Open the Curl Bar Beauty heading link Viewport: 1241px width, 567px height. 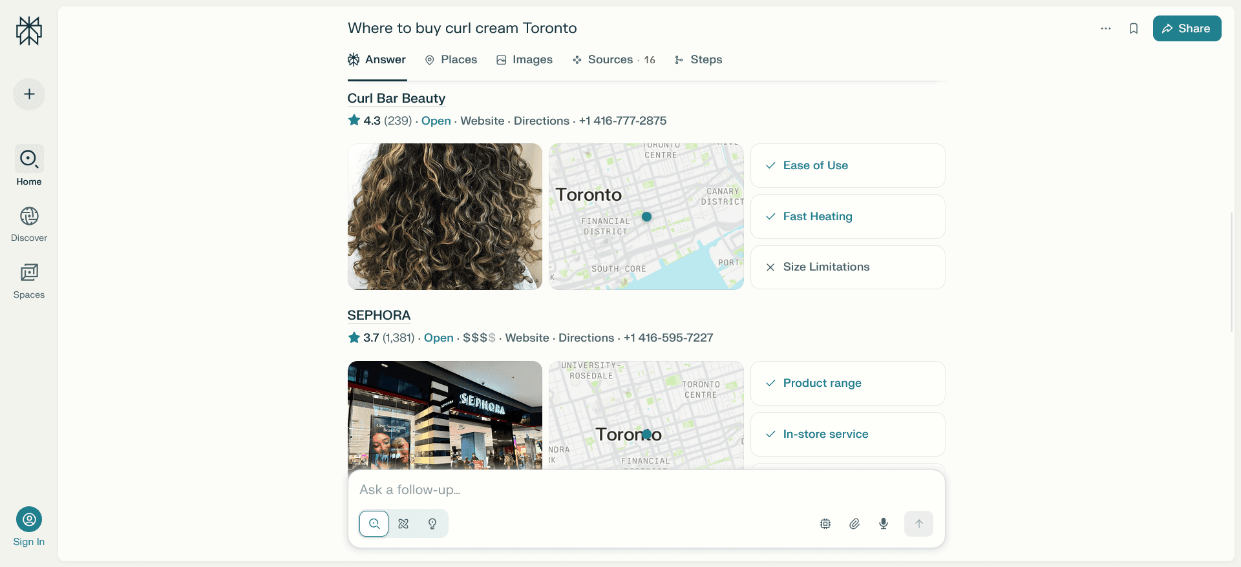tap(396, 98)
